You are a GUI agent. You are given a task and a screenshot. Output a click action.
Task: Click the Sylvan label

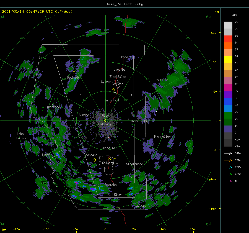[106, 82]
